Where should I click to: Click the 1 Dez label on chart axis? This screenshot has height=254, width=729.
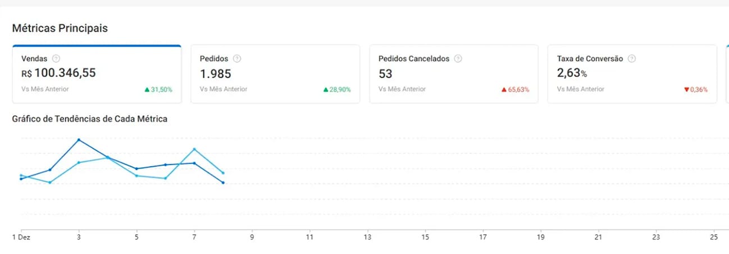point(21,238)
